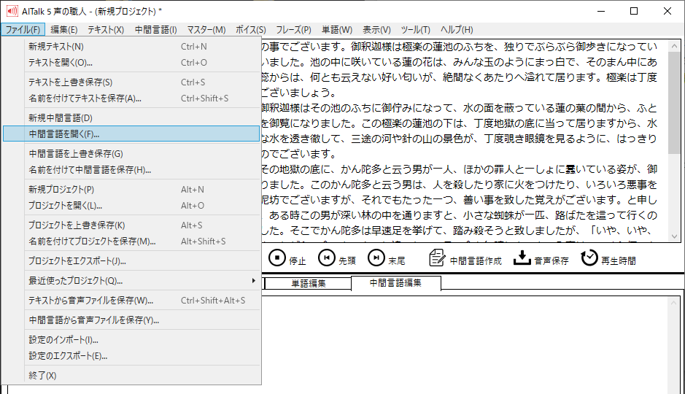Click the AITalk app icon in title bar
Screen dimensions: 685x394
12,12
